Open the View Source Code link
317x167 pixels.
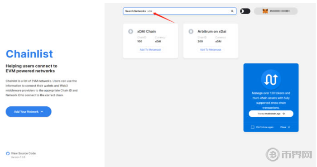[23, 153]
